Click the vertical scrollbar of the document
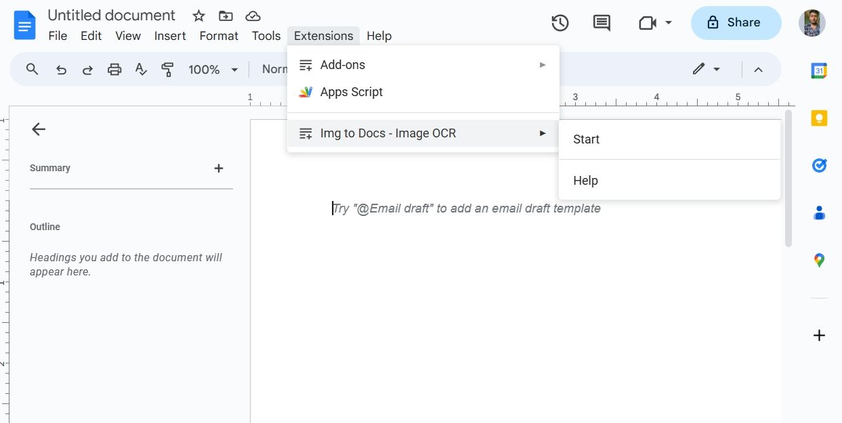 788,179
